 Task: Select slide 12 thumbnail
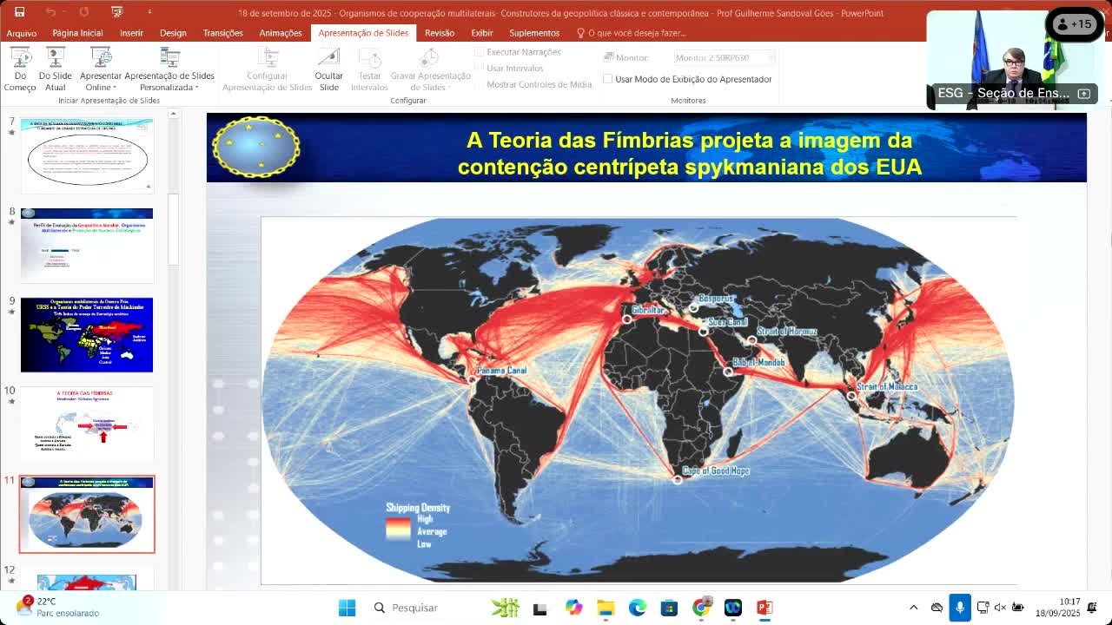87,580
